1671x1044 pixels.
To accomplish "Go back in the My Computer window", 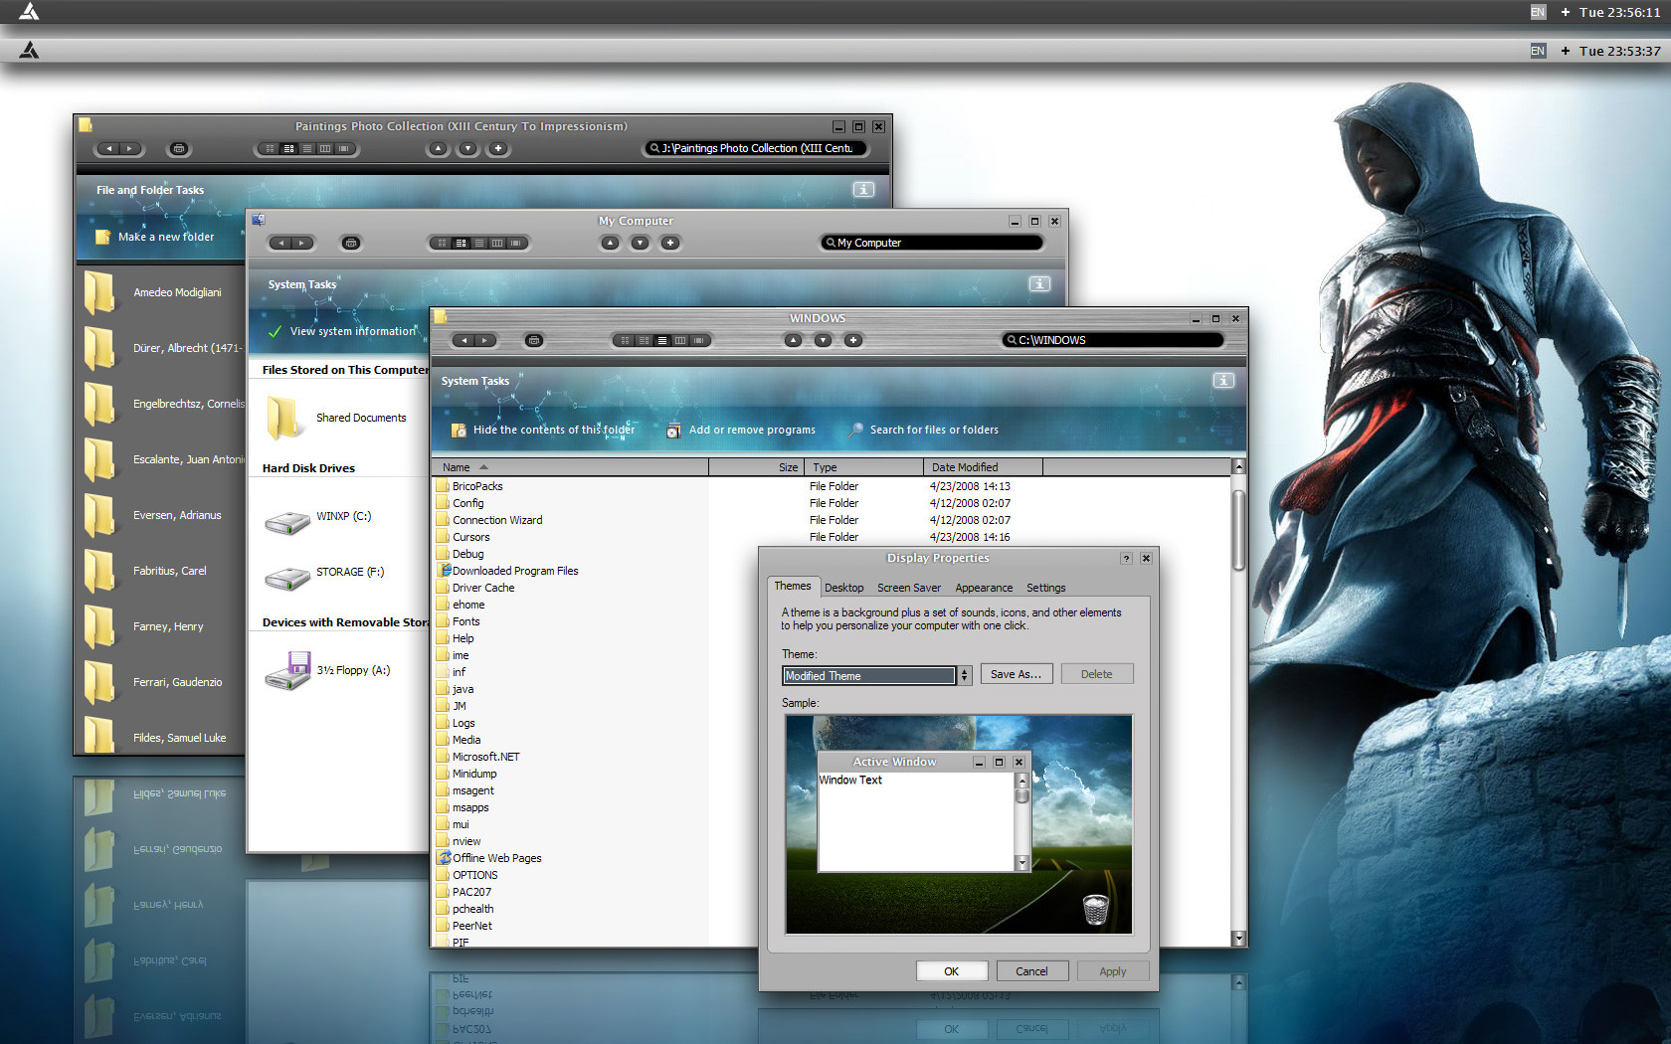I will (280, 243).
